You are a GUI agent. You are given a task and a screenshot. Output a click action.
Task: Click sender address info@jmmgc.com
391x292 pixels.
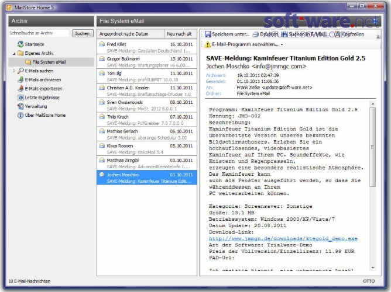click(x=279, y=67)
